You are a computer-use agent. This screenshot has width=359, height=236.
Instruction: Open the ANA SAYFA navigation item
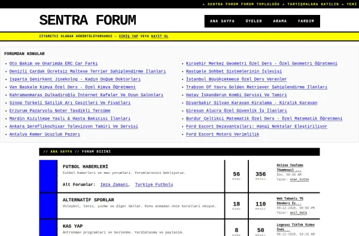[x=222, y=21]
